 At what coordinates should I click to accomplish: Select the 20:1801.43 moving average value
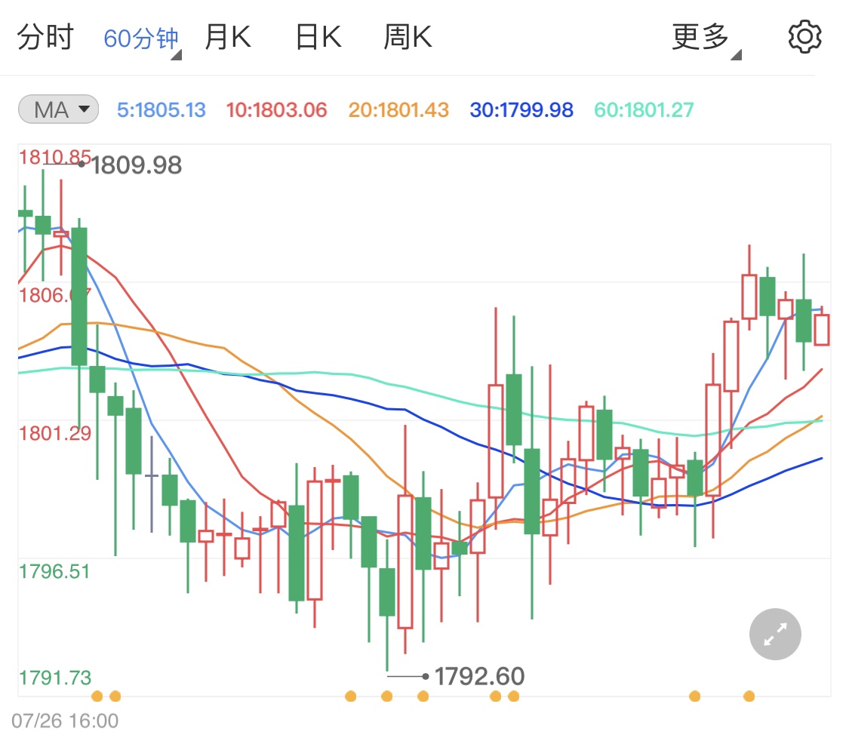coord(398,110)
